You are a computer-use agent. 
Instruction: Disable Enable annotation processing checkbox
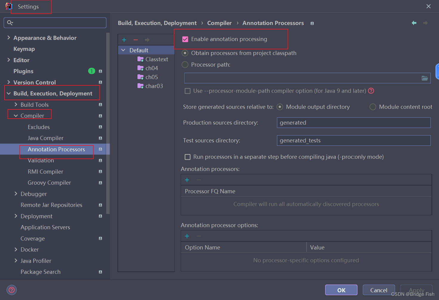[185, 39]
